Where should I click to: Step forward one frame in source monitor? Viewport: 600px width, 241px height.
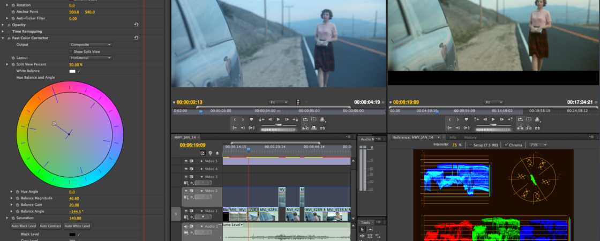287,119
